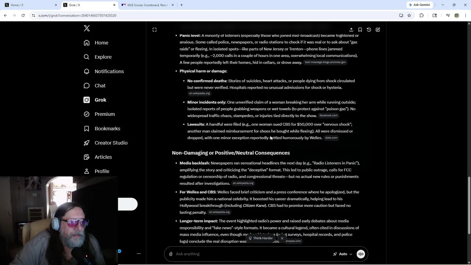
Task: Open browser Extensions puzzle icon
Action: [x=422, y=15]
